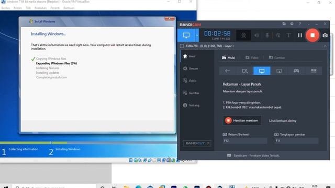This screenshot has width=335, height=188.
Task: Click the setup progress bar in the VM
Action: pos(88,143)
